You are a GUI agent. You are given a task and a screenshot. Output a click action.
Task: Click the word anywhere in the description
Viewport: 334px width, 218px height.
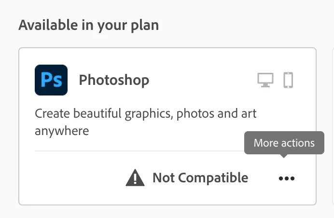click(x=62, y=131)
